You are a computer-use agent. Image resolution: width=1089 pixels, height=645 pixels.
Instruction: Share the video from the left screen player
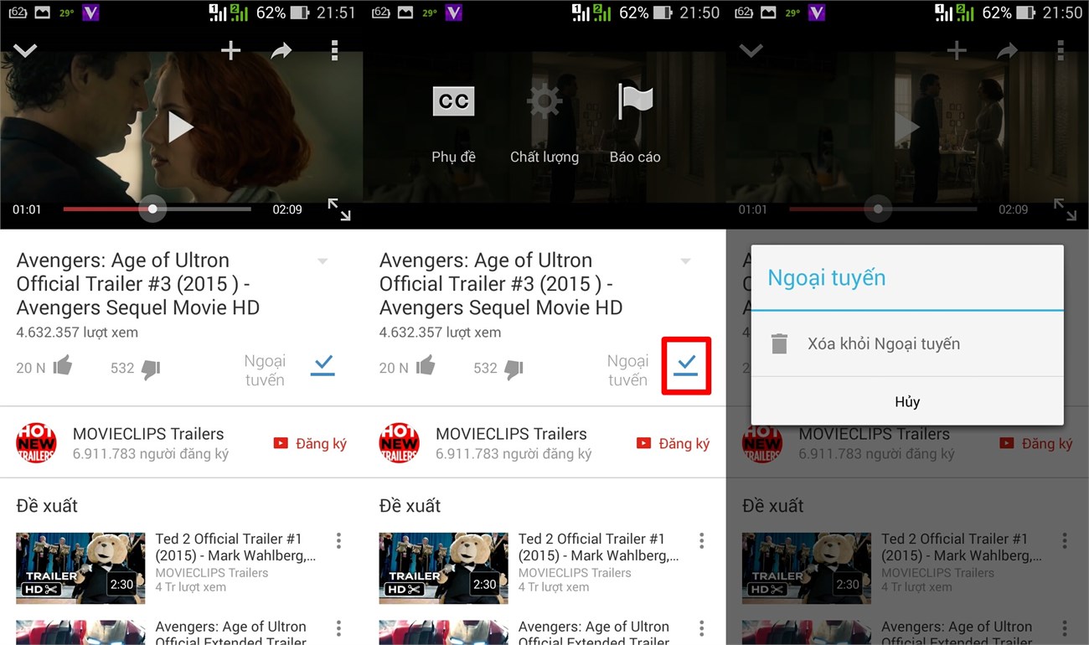click(x=281, y=51)
